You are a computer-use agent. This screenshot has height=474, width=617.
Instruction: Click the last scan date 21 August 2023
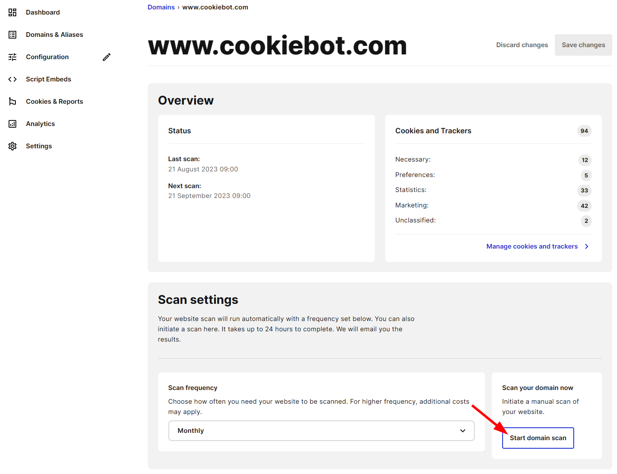pyautogui.click(x=203, y=169)
